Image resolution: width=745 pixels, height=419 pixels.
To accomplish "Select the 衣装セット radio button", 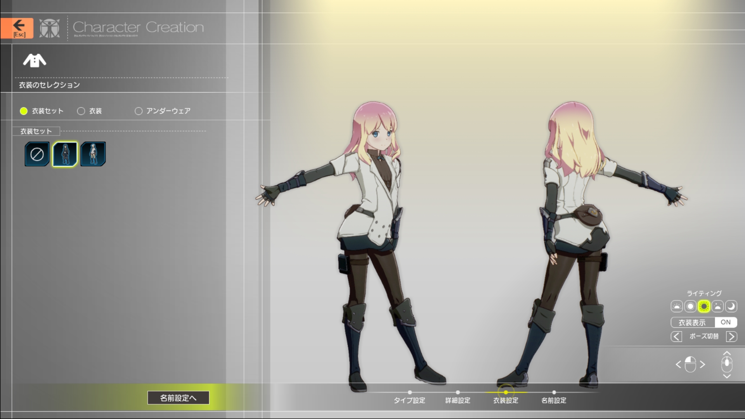I will [x=24, y=111].
